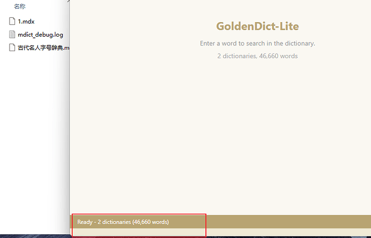
Task: Click the text document icon beside mdict_debug.log
Action: pyautogui.click(x=12, y=34)
